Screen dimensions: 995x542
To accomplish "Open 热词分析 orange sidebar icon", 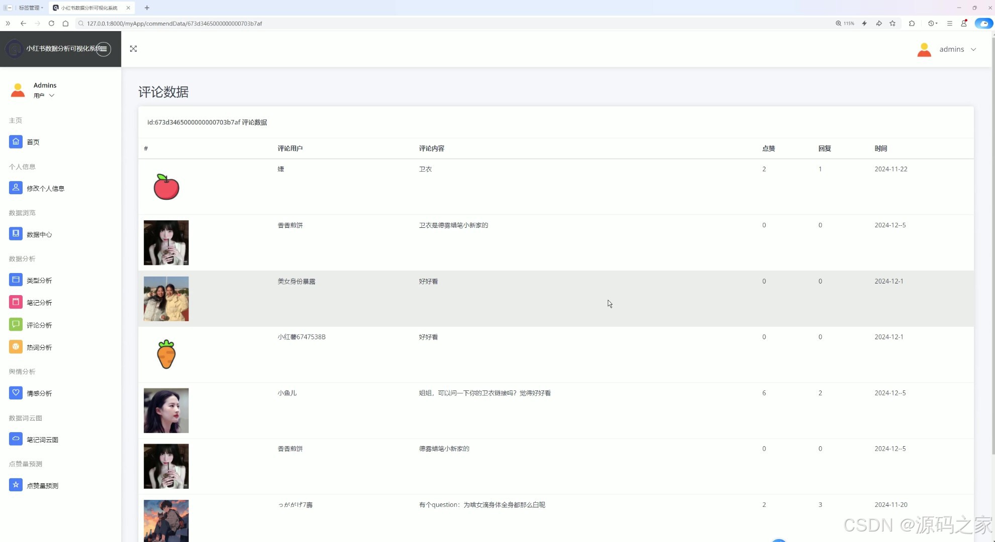I will pos(16,347).
